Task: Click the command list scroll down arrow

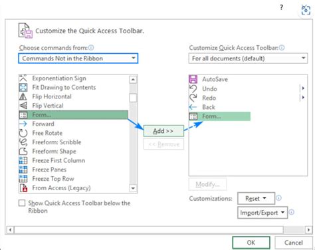Action: point(133,188)
